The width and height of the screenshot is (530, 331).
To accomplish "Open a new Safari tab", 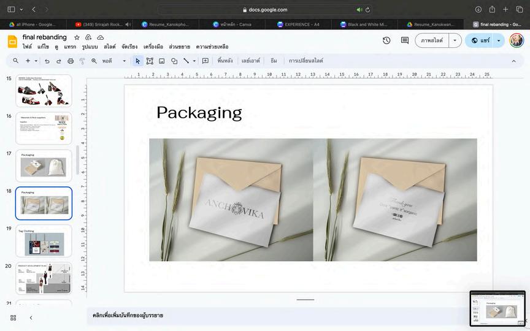I will click(x=505, y=9).
